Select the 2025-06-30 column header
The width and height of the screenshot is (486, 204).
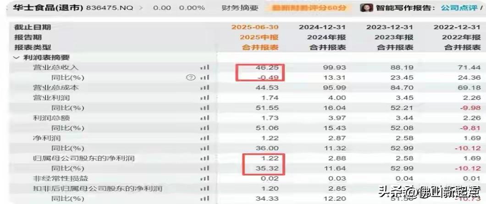point(255,27)
